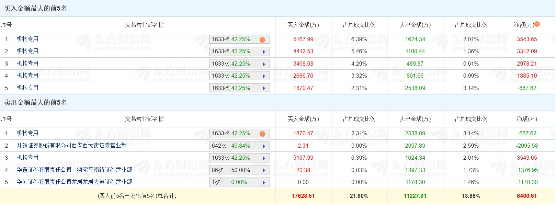Open 华鑫证券上海宛平南路证券营业部 link
This screenshot has width=556, height=205.
tap(74, 170)
